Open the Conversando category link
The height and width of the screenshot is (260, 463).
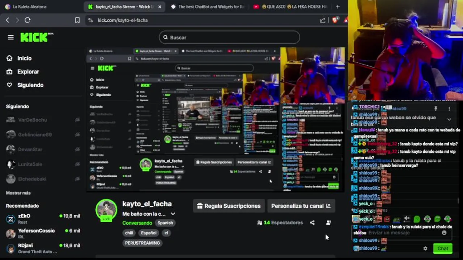click(x=137, y=223)
